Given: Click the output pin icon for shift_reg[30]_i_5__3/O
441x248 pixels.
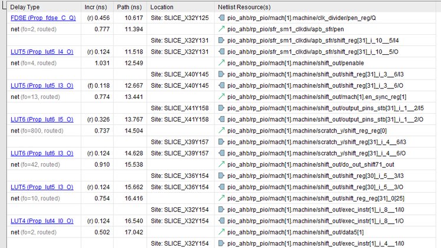Looking at the screenshot, I should [221, 187].
